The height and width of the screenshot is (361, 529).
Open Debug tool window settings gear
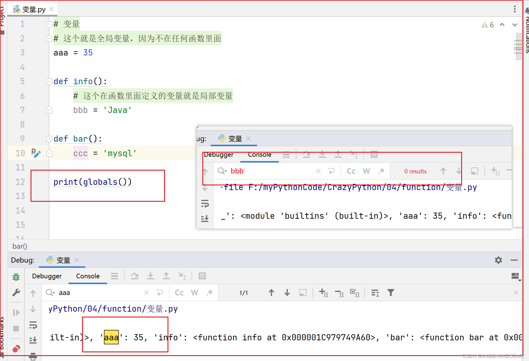click(x=498, y=260)
